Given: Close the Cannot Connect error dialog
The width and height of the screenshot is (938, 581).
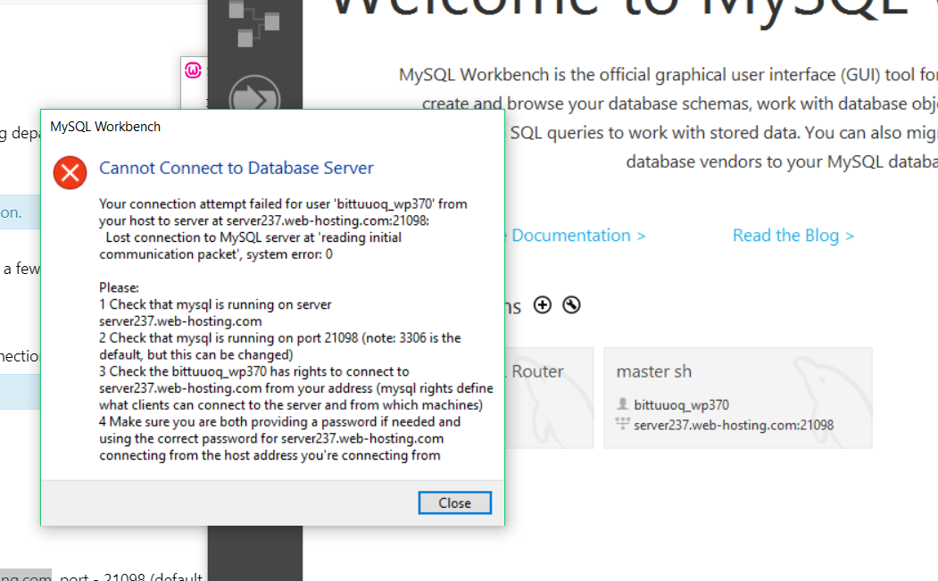Looking at the screenshot, I should tap(454, 502).
